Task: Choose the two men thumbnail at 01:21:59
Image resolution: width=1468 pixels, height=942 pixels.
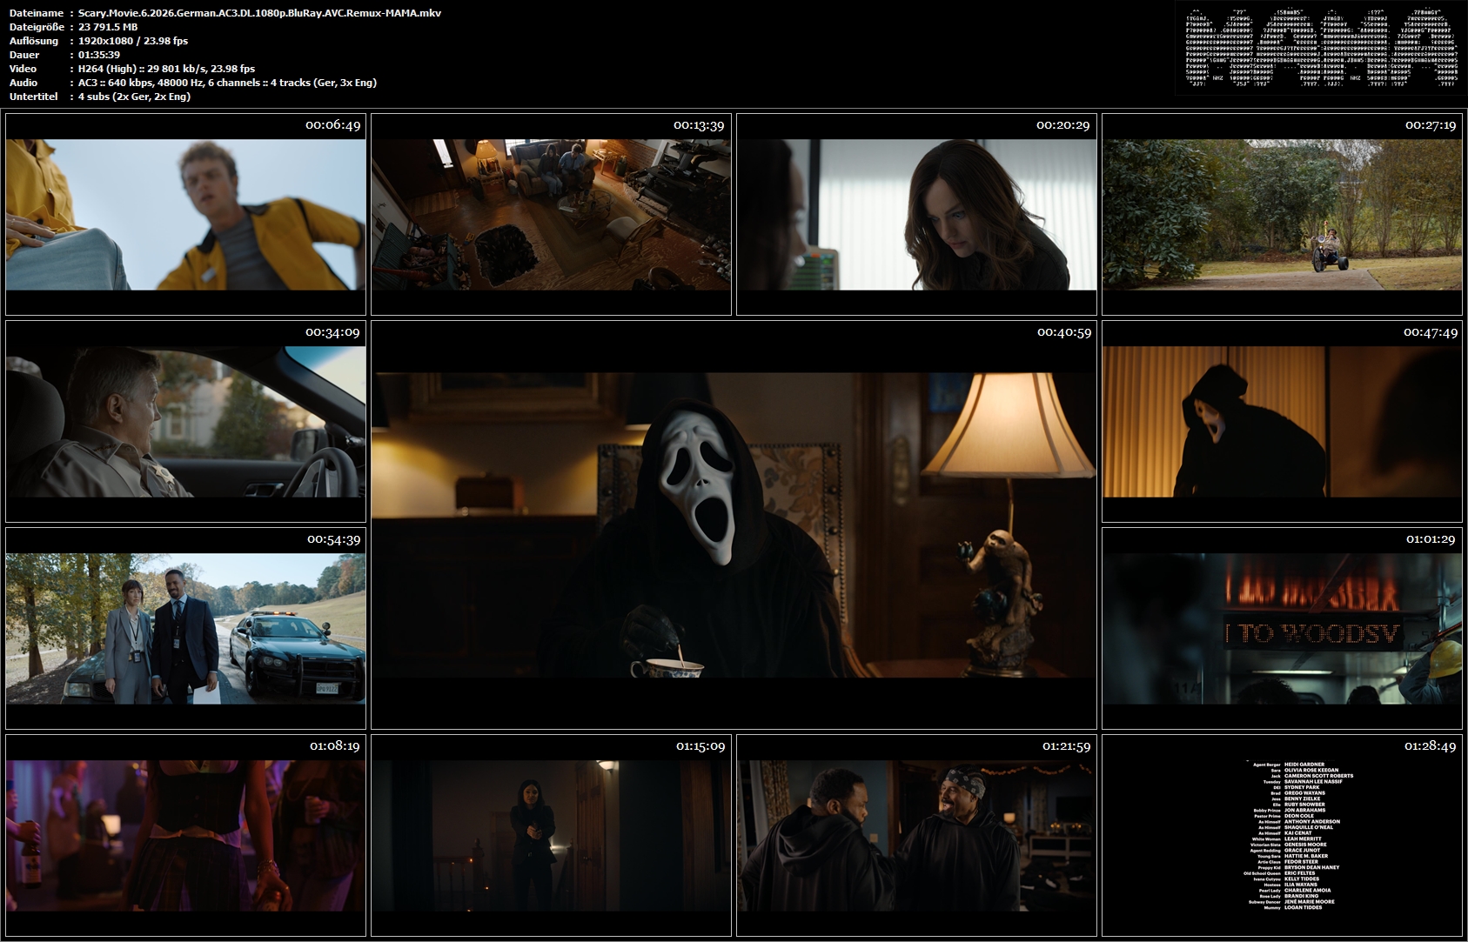Action: (x=916, y=835)
